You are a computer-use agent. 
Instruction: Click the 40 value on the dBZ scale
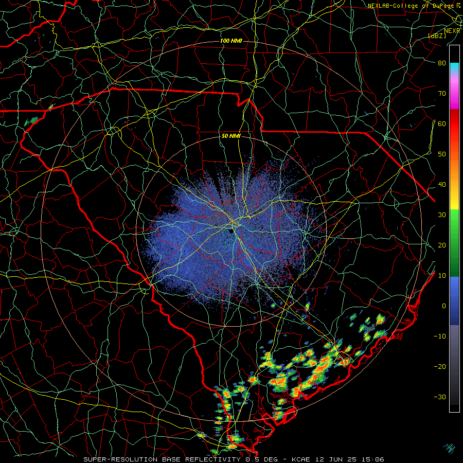[x=442, y=185]
